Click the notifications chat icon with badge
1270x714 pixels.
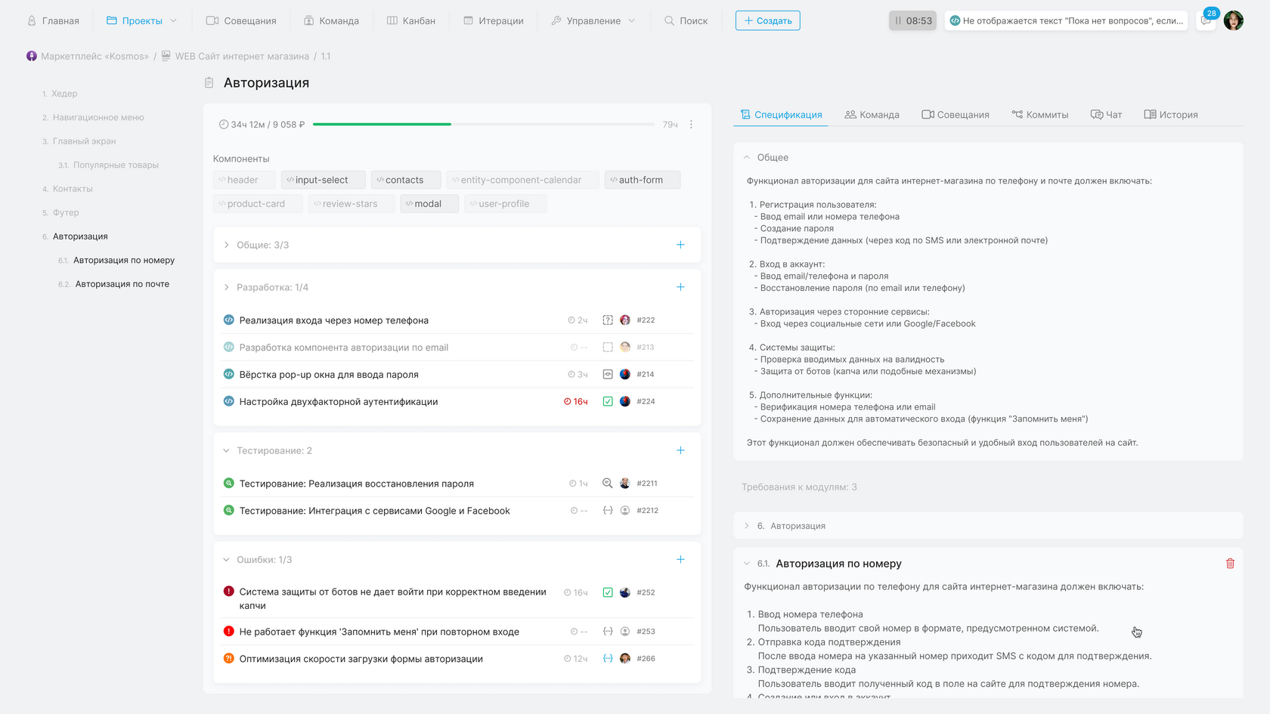(x=1206, y=20)
